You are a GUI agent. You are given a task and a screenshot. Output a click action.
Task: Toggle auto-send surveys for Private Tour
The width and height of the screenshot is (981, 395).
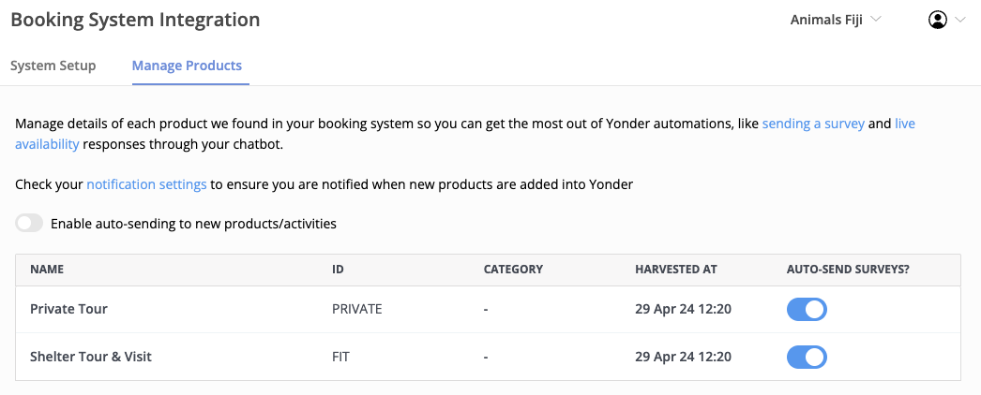coord(807,310)
